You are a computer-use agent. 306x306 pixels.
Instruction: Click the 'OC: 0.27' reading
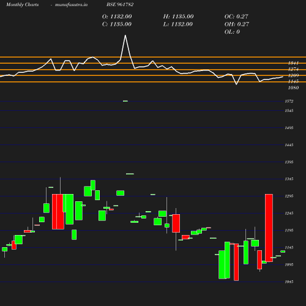click(x=236, y=17)
